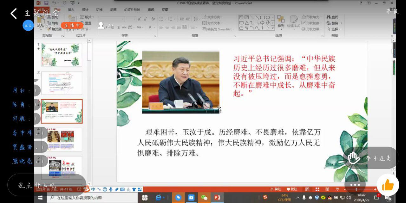The image size is (406, 203).
Task: Select slide 5 thumbnail in panel
Action: click(62, 168)
